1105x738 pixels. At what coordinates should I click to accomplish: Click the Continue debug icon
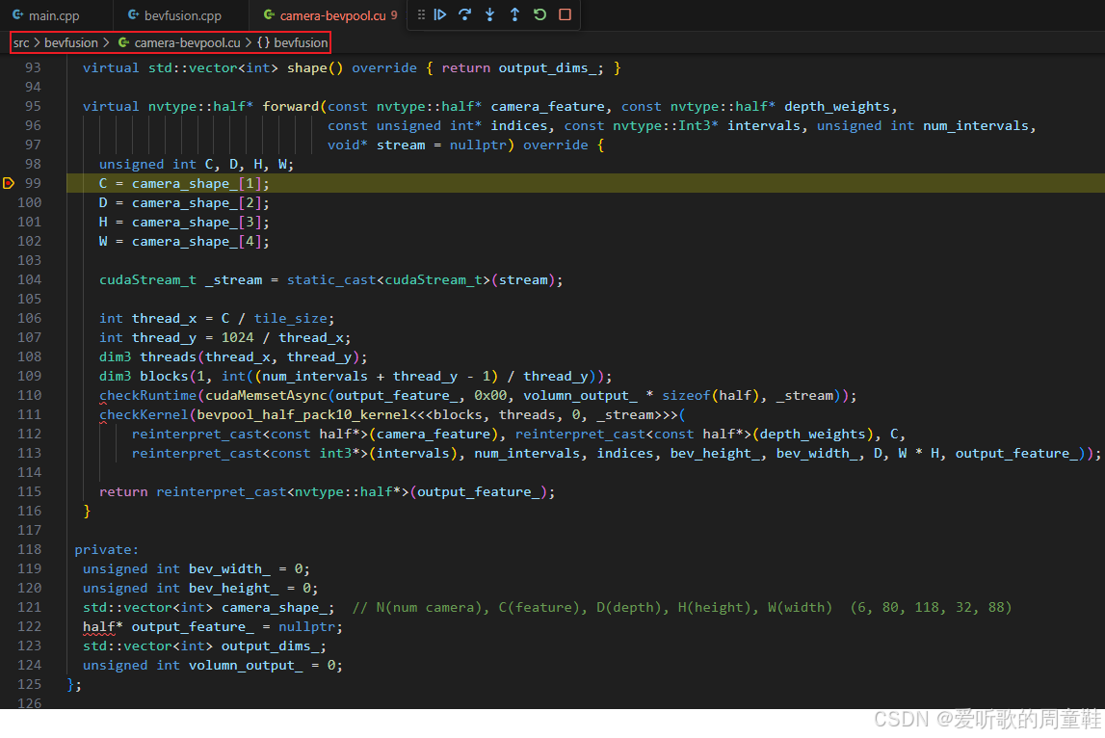pos(440,14)
